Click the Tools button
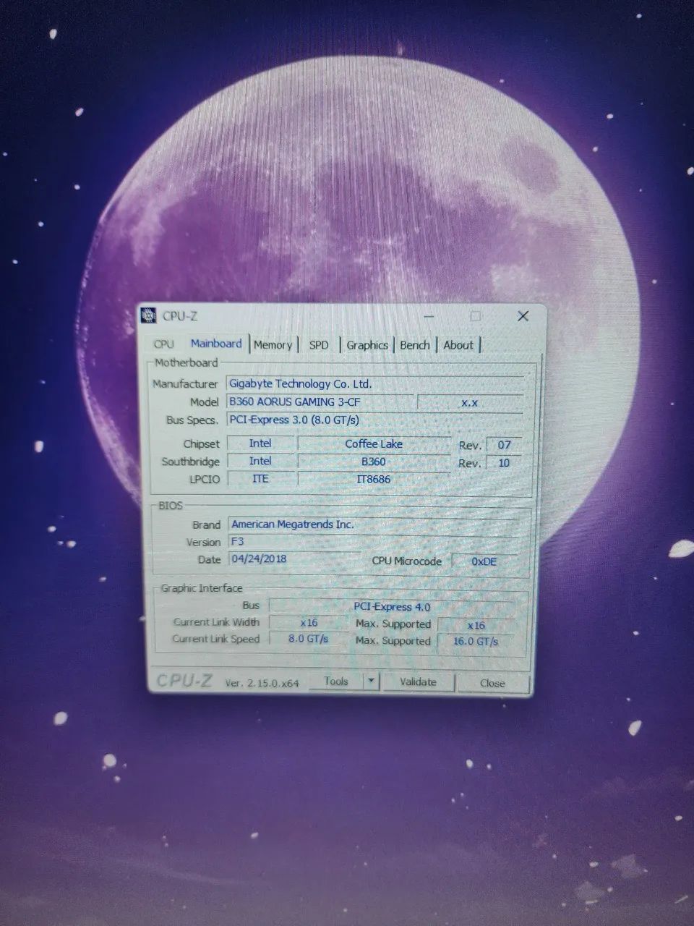This screenshot has height=926, width=694. pyautogui.click(x=336, y=681)
